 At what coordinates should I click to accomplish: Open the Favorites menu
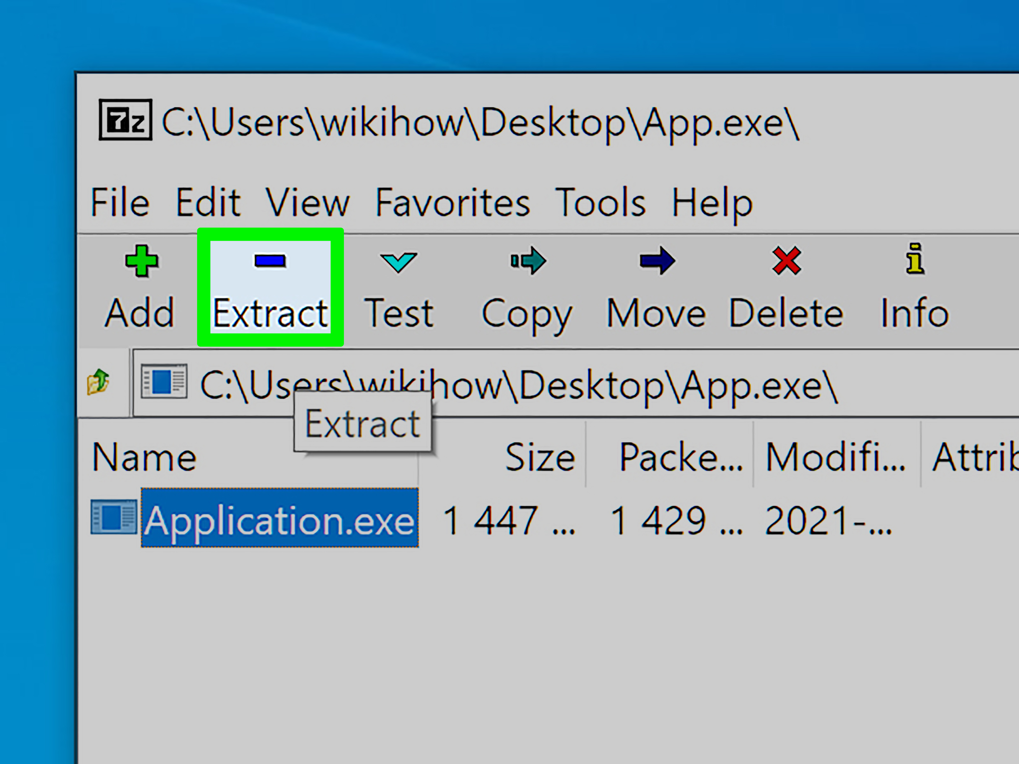point(452,202)
